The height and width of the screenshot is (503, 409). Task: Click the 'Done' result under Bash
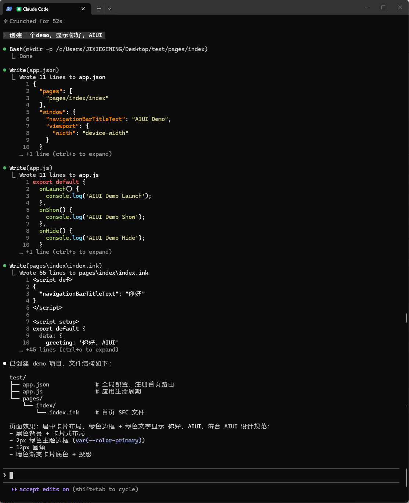coord(26,56)
